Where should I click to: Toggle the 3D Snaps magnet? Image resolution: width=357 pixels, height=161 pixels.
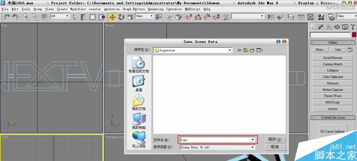point(189,17)
